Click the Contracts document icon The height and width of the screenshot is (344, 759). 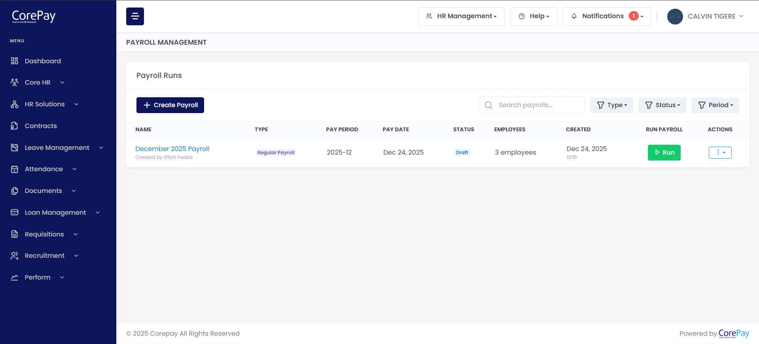click(x=15, y=126)
